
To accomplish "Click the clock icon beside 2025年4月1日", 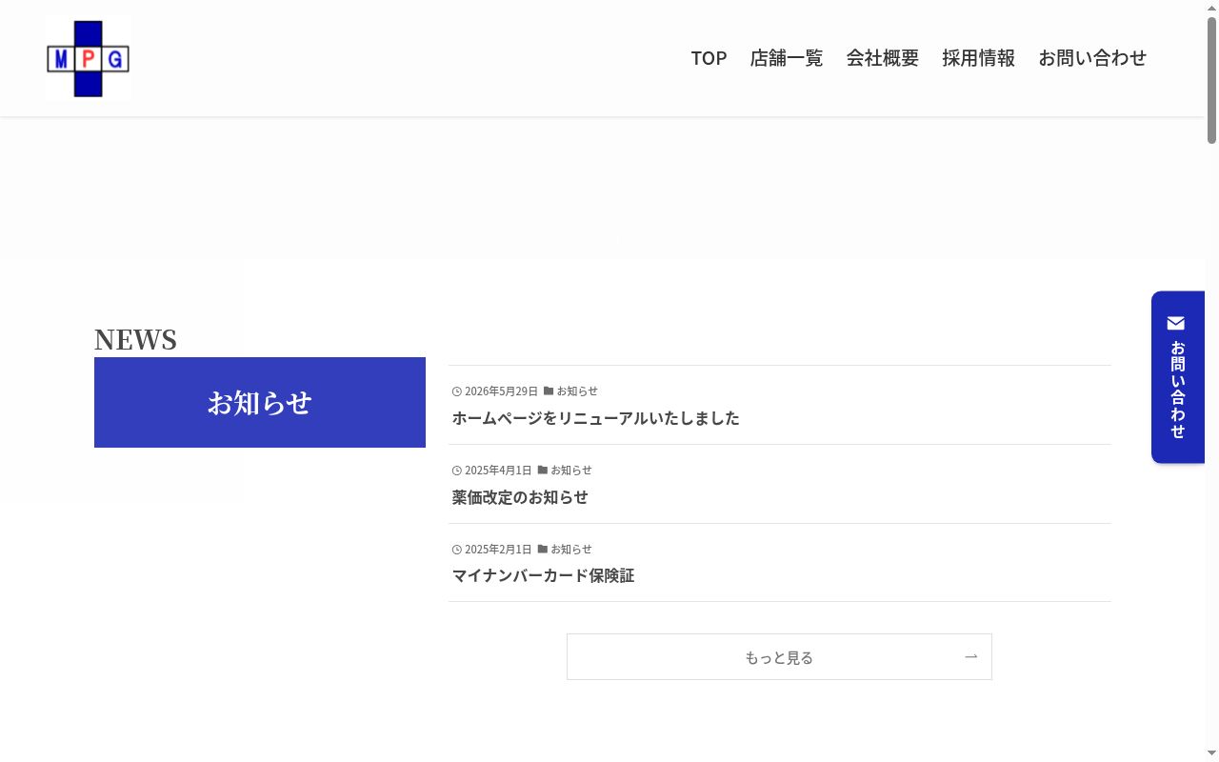I will coord(456,471).
